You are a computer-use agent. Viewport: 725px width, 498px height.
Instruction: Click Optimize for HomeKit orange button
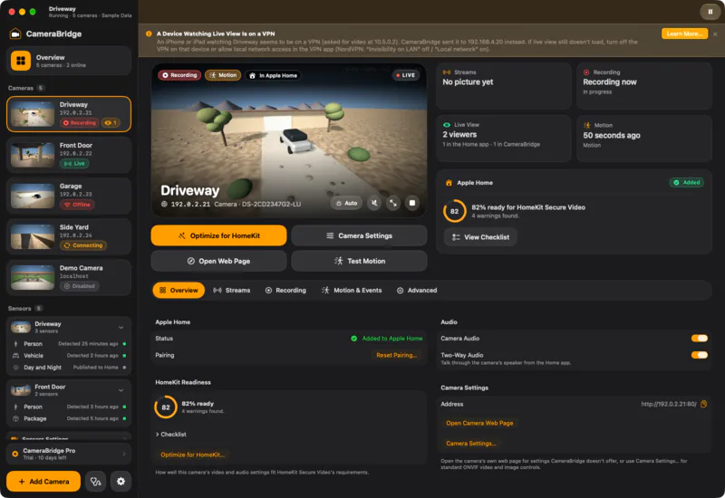tap(218, 235)
